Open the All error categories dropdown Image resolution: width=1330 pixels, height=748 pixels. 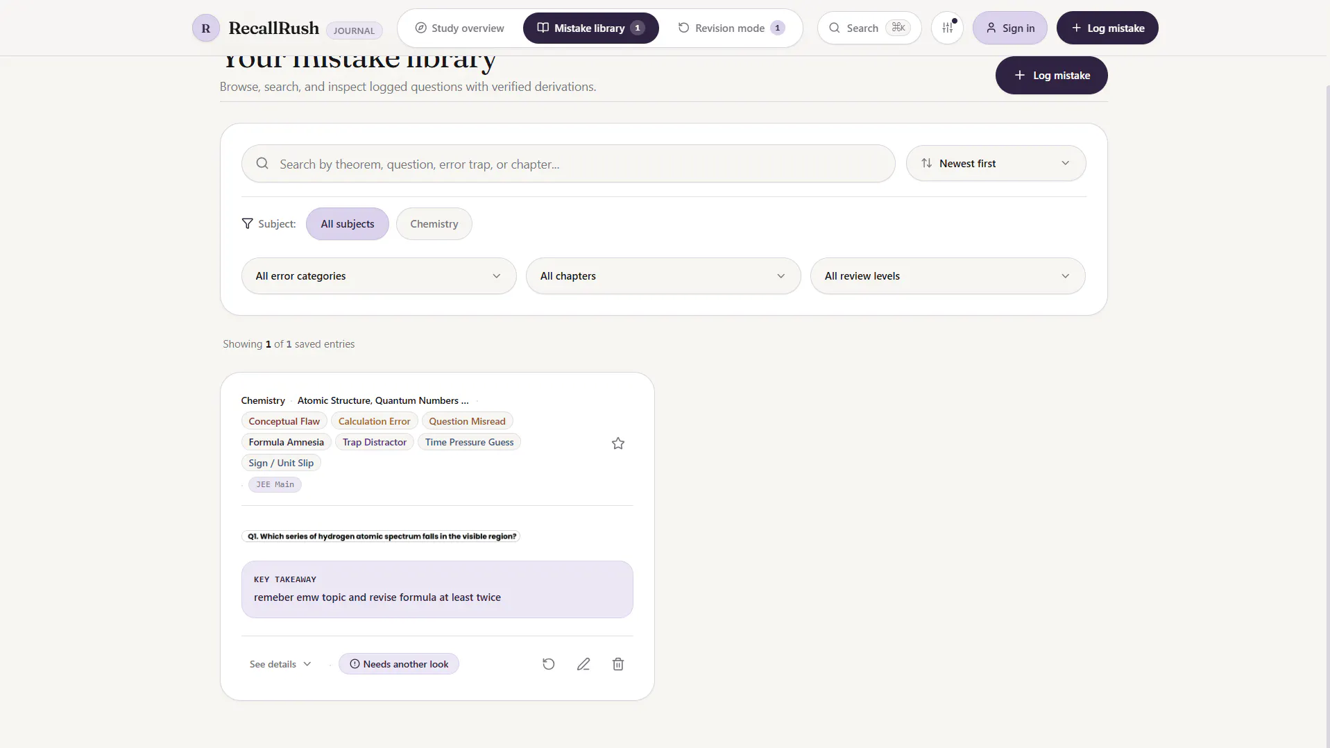point(379,276)
